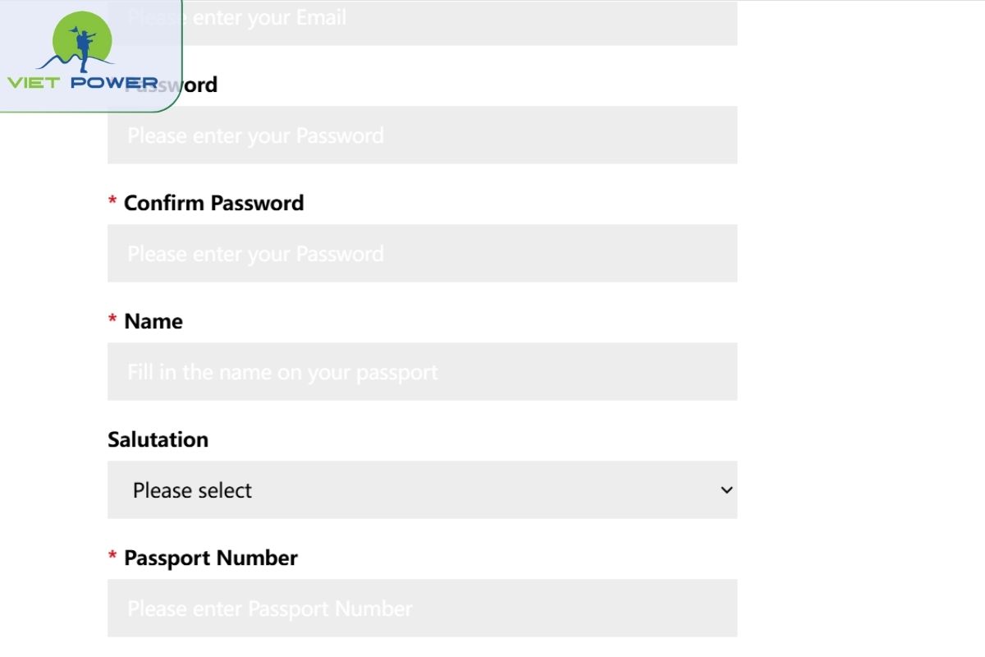Click the 'Please select' placeholder text
Image resolution: width=985 pixels, height=657 pixels.
[x=192, y=490]
